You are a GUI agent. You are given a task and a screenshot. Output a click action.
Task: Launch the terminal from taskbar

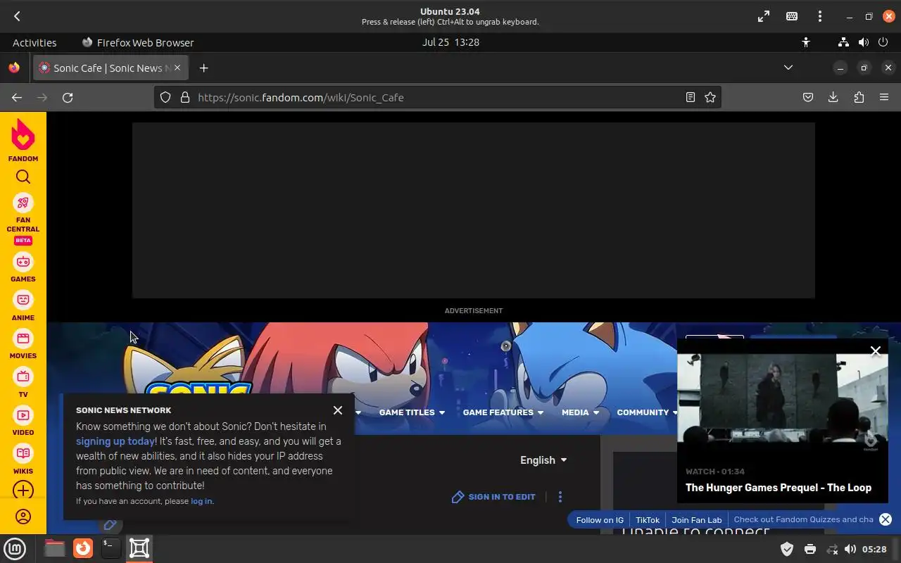pyautogui.click(x=111, y=548)
